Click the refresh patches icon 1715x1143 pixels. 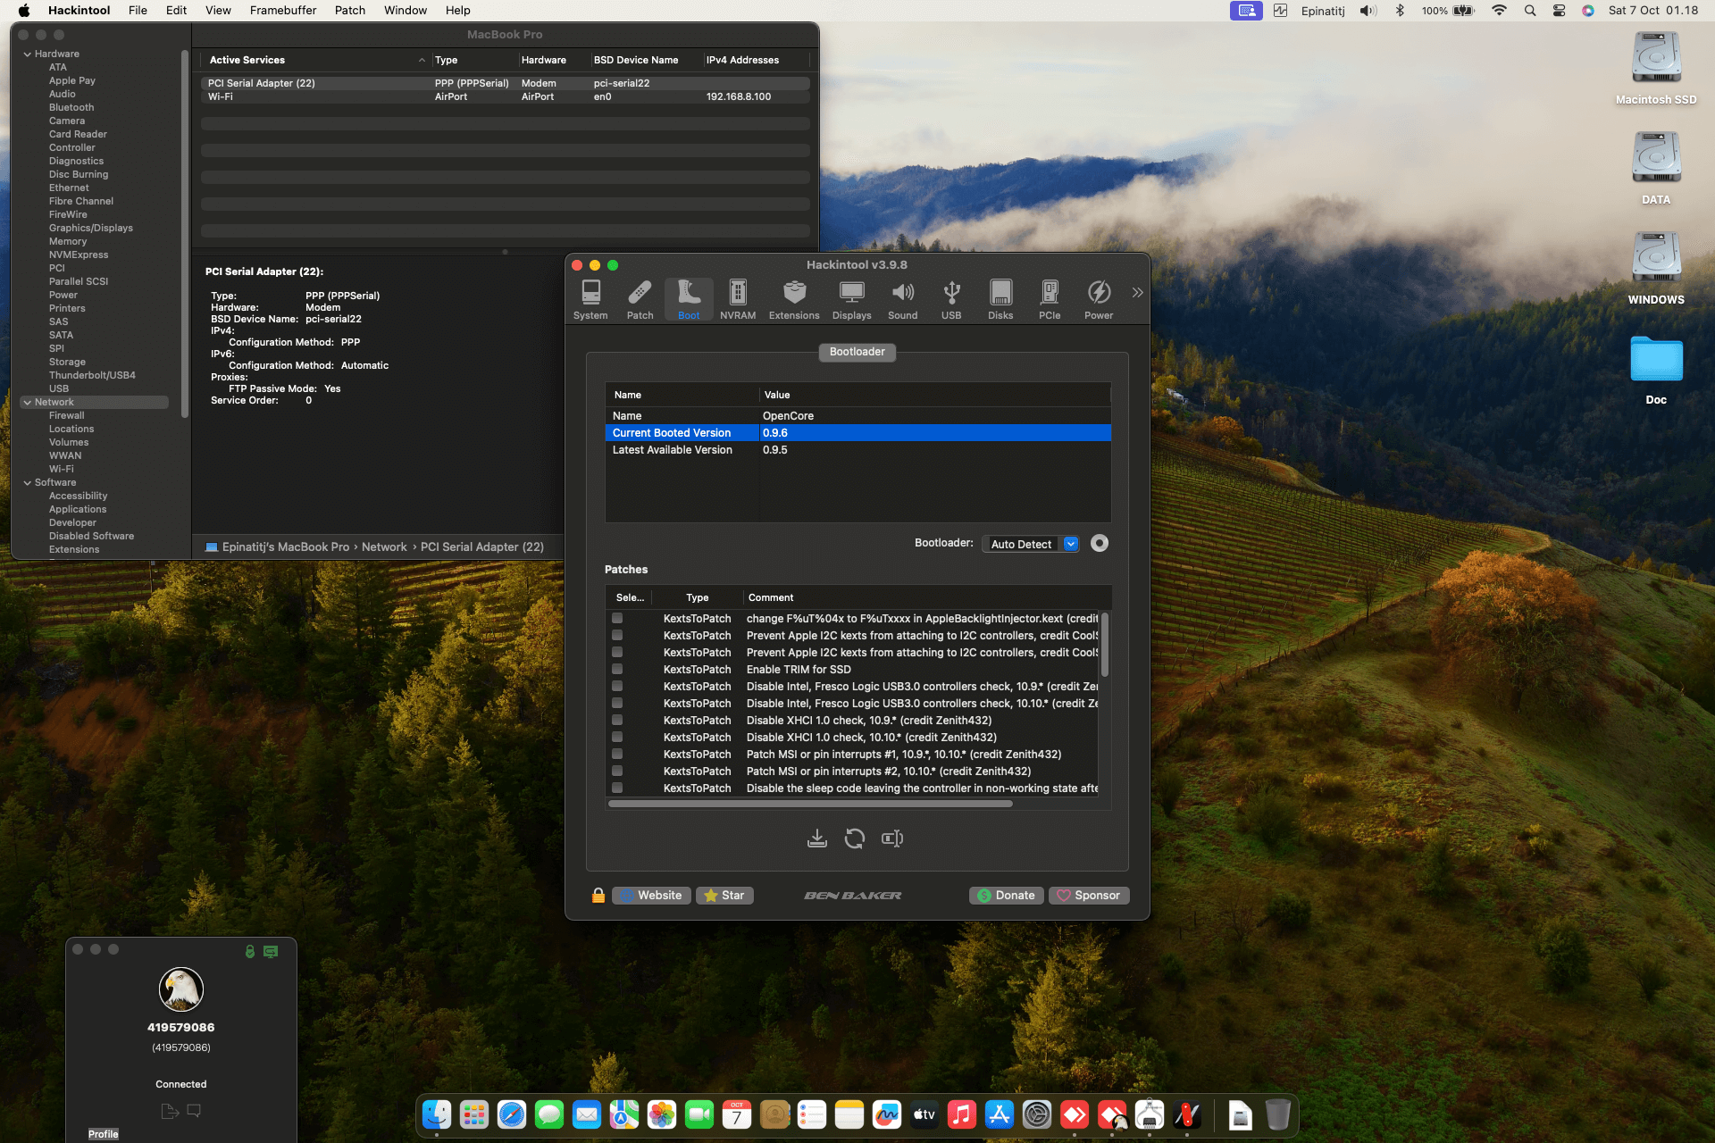pyautogui.click(x=855, y=838)
